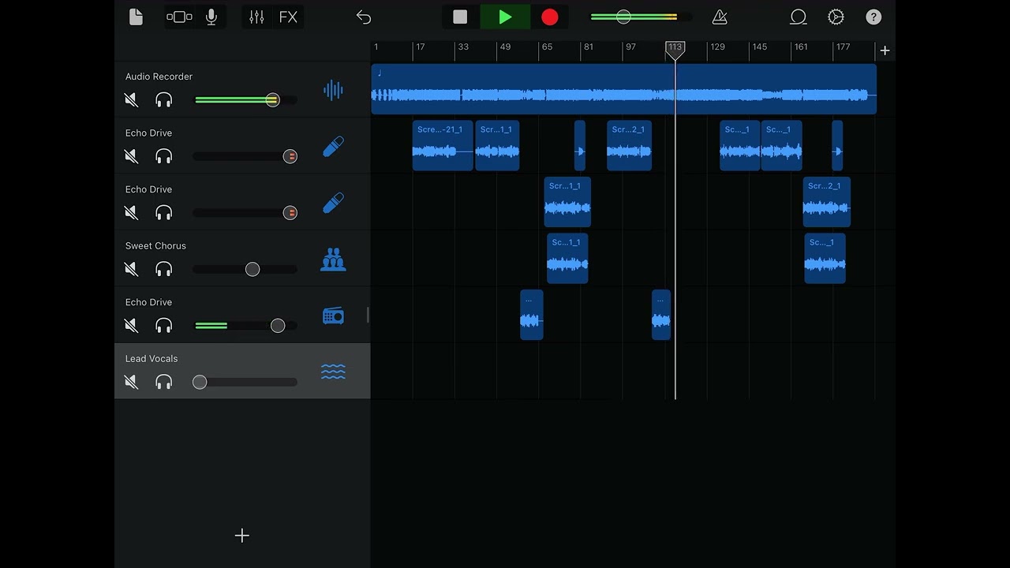The height and width of the screenshot is (568, 1010).
Task: Adjust the Audio Recorder volume slider
Action: (245, 100)
